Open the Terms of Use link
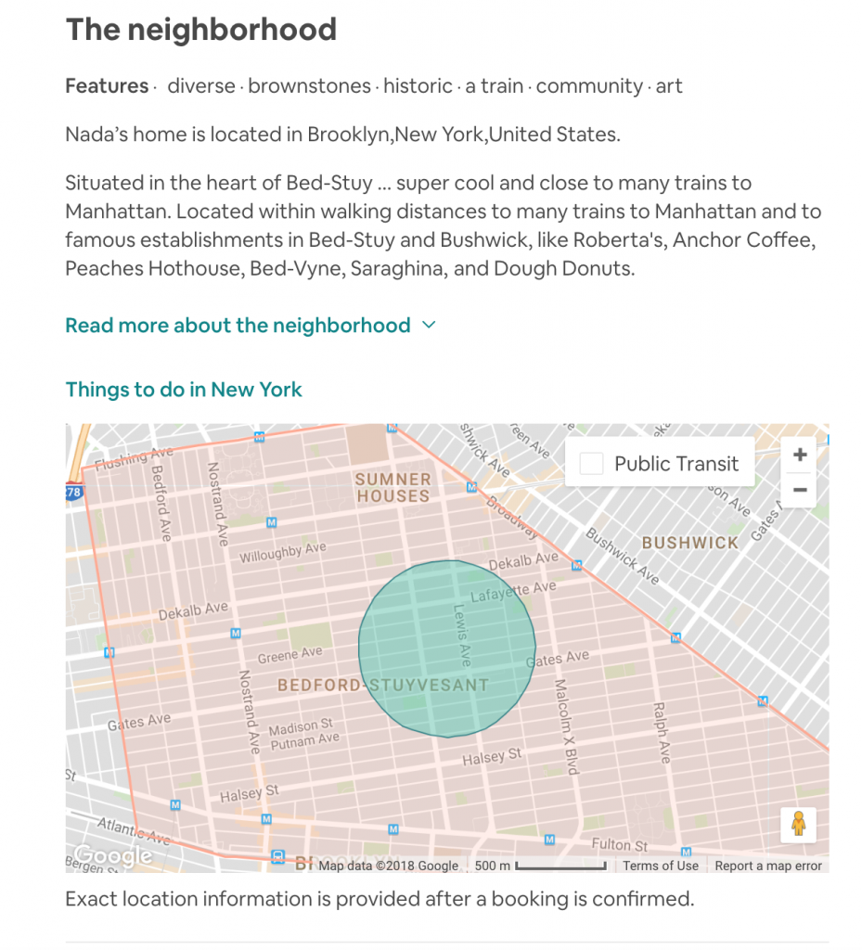This screenshot has height=950, width=862. coord(661,866)
